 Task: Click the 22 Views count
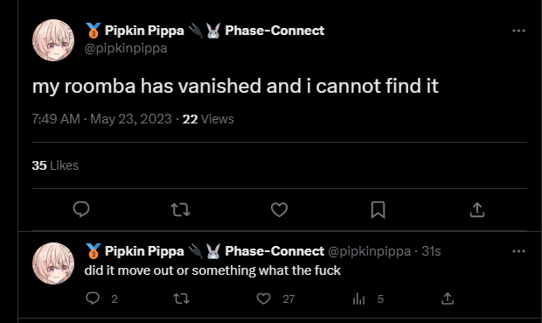pyautogui.click(x=208, y=119)
